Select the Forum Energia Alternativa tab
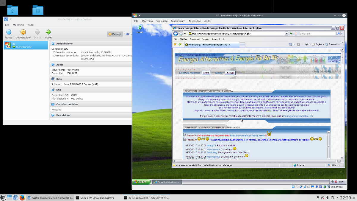The width and height of the screenshot is (357, 201). pos(212,45)
